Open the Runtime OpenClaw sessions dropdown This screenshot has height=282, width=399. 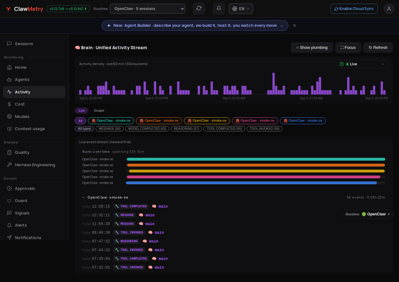click(147, 9)
